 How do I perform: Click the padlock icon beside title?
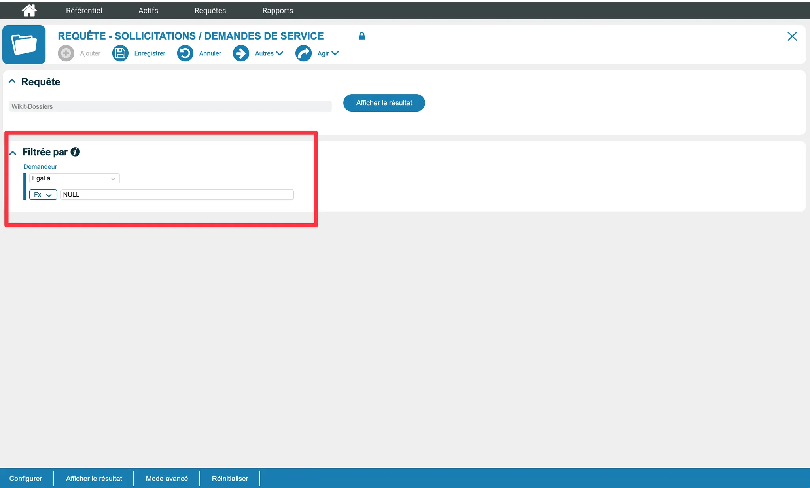tap(361, 36)
